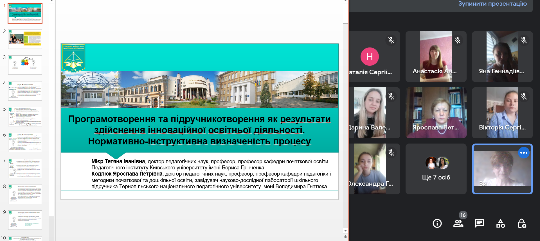Click the thumbnail pane scroll-up arrow
Image resolution: width=540 pixels, height=241 pixels.
51,1
